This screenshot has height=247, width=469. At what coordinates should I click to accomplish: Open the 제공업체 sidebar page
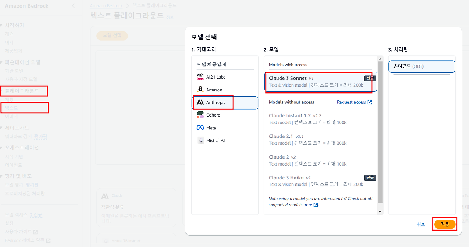coord(14,51)
